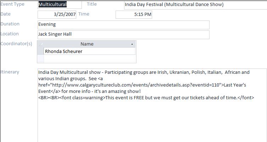Click the Title label
The width and height of the screenshot is (267, 142).
[x=91, y=4]
